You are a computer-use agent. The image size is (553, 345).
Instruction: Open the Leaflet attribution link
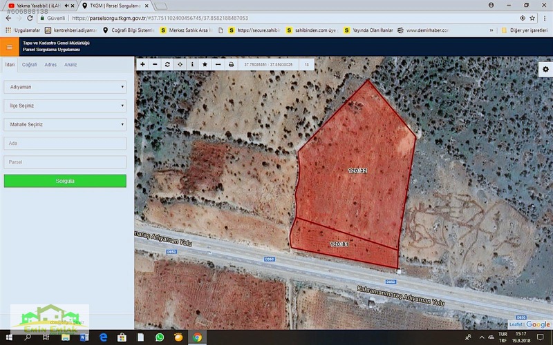click(516, 324)
